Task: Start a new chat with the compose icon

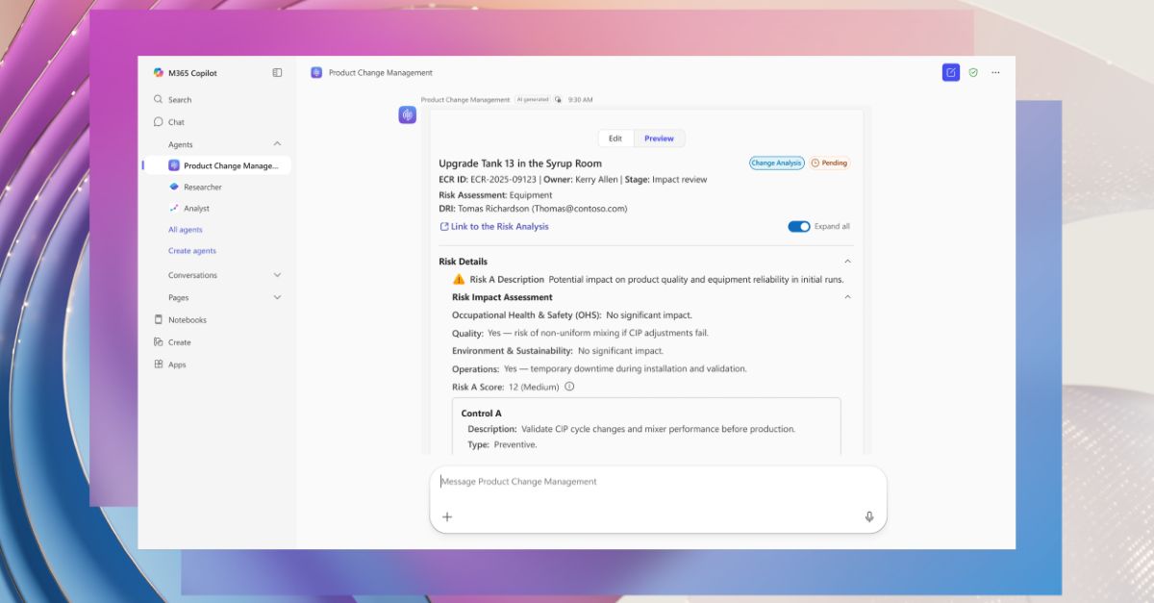Action: point(951,72)
